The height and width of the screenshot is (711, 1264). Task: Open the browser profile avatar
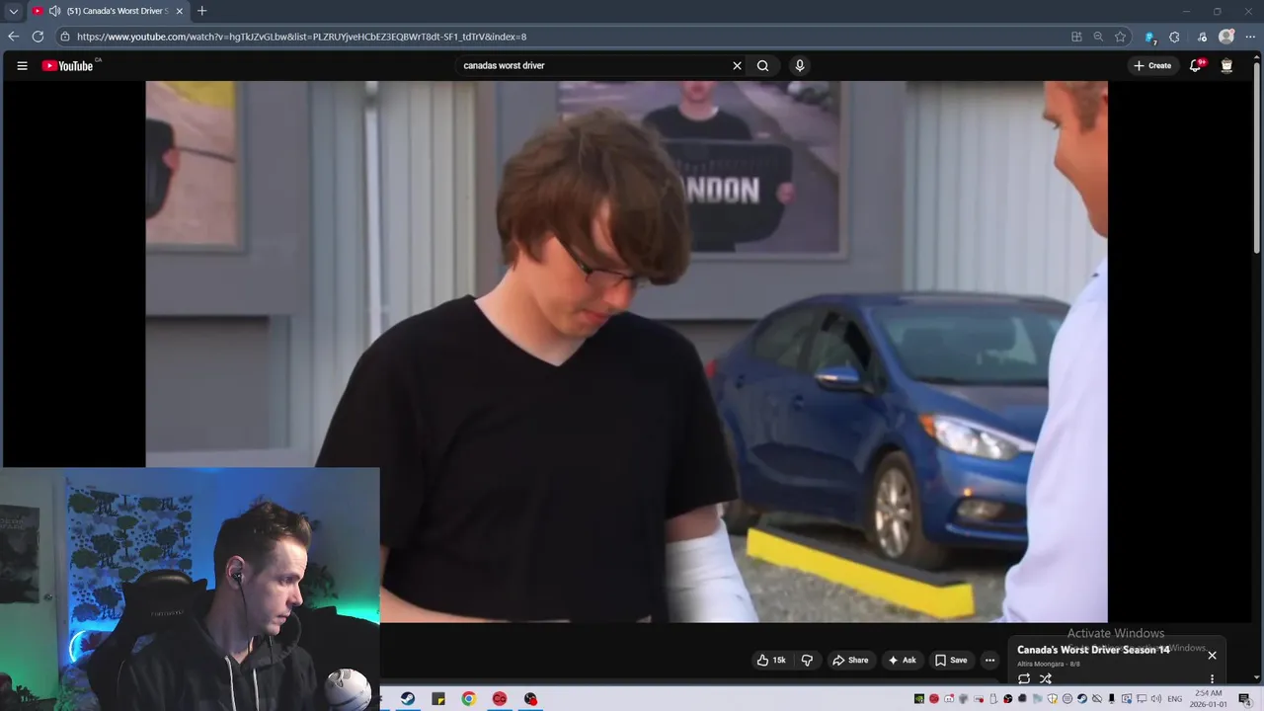click(x=1226, y=37)
